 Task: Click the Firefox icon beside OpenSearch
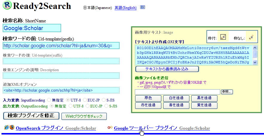click(12, 127)
